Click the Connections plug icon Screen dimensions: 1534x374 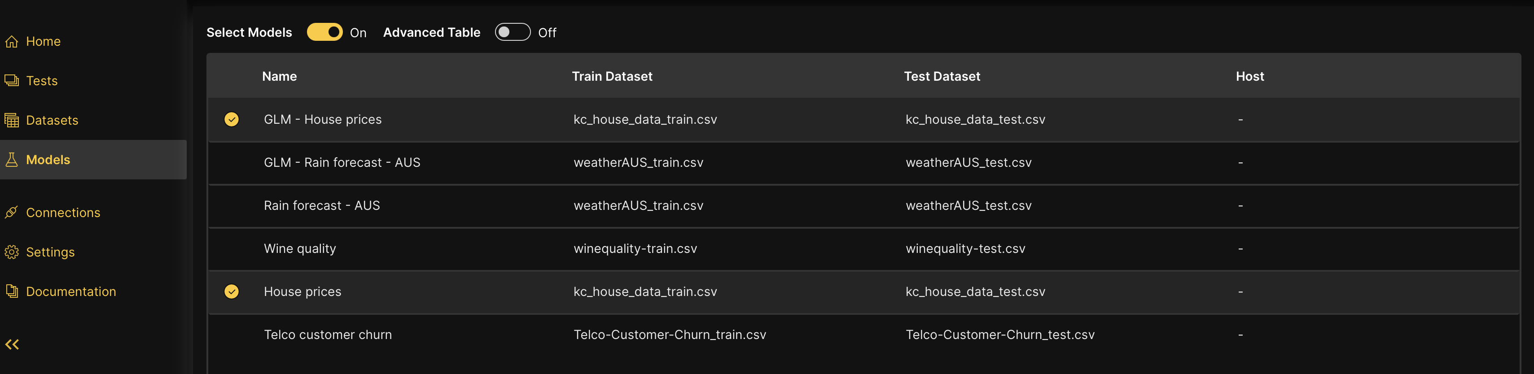[12, 212]
